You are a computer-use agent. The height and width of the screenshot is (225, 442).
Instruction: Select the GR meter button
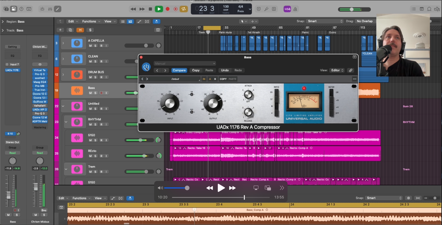[x=331, y=92]
